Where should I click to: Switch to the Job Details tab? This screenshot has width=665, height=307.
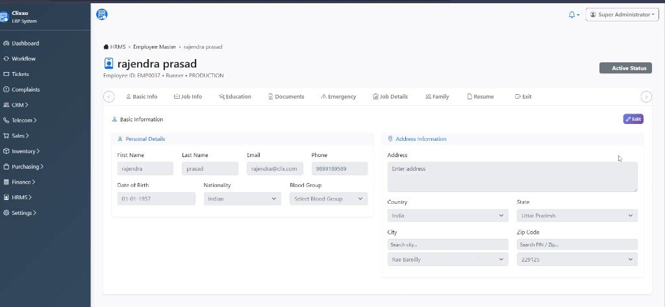[x=390, y=97]
